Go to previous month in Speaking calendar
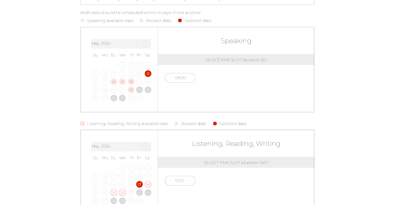Image resolution: width=397 pixels, height=205 pixels. pos(137,44)
